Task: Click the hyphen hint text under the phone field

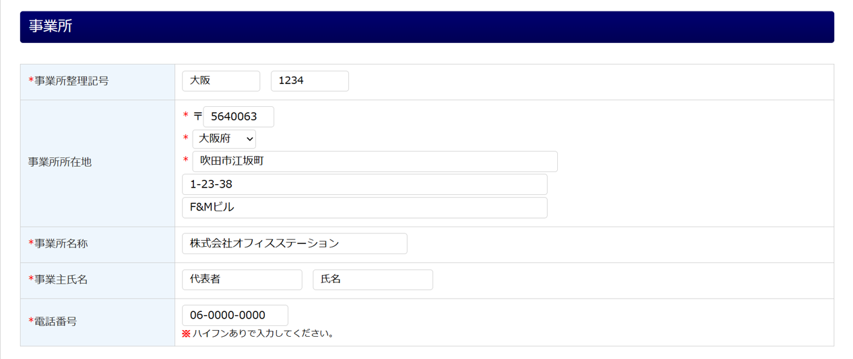Action: (263, 333)
